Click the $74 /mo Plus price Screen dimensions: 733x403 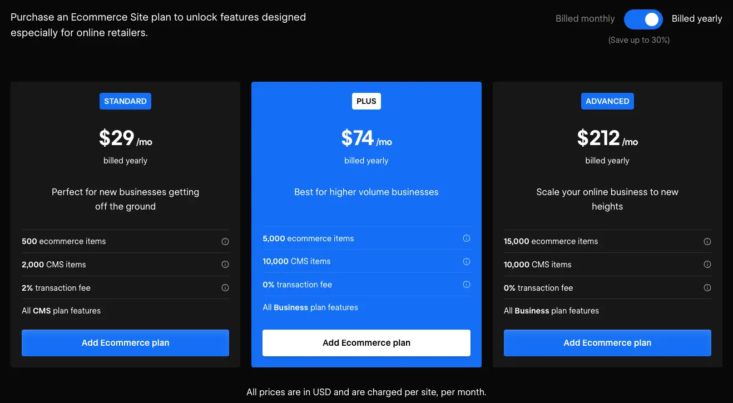(367, 138)
